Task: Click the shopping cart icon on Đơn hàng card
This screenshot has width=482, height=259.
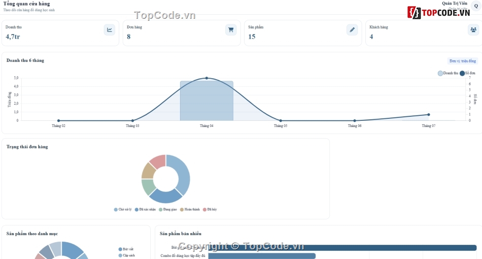Action: coord(231,30)
